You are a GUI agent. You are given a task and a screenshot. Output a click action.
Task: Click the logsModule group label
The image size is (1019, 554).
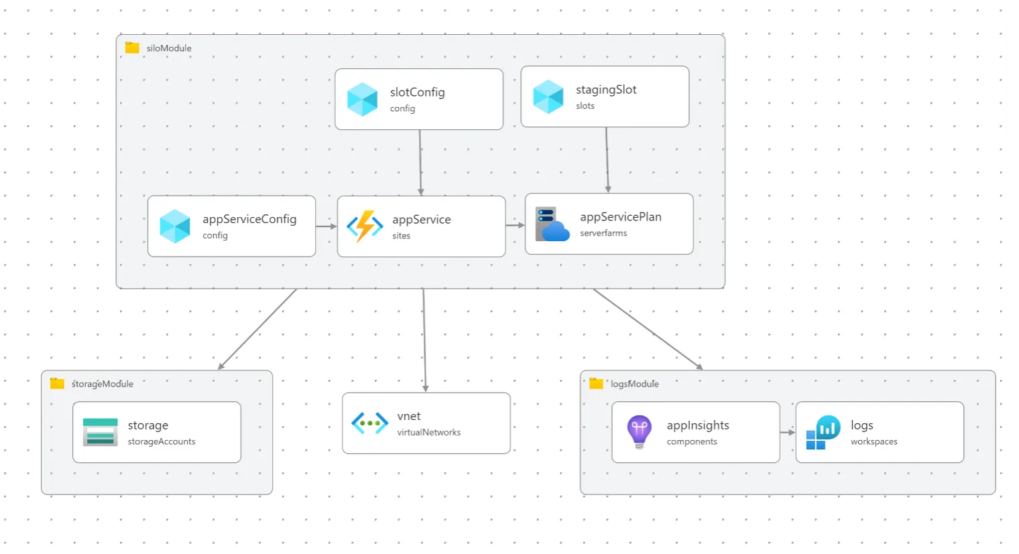click(634, 384)
